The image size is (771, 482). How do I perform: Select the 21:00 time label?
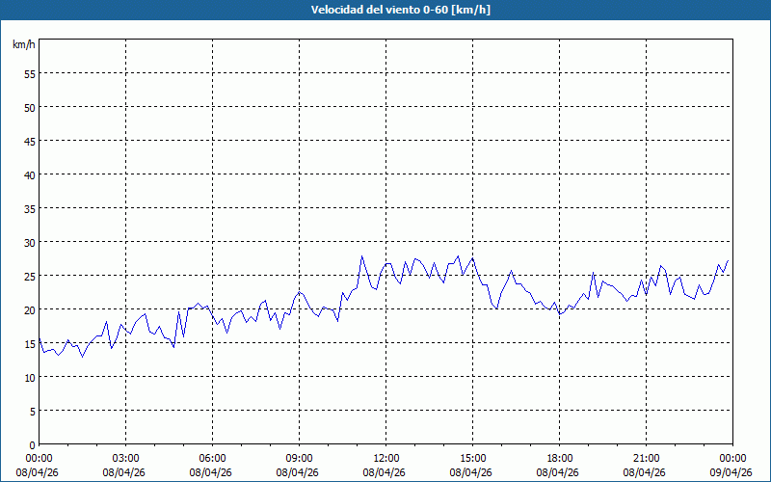(x=646, y=458)
